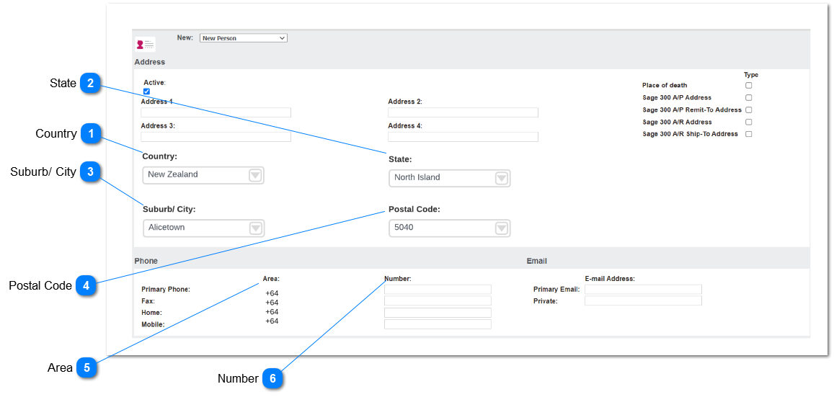The image size is (834, 397).
Task: Click the Type column label
Action: point(751,75)
